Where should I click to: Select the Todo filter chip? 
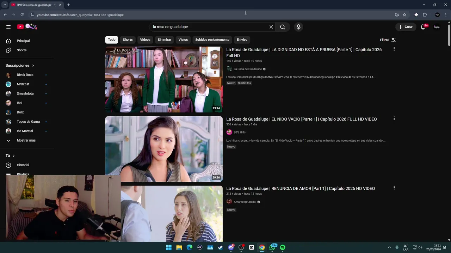pos(112,40)
